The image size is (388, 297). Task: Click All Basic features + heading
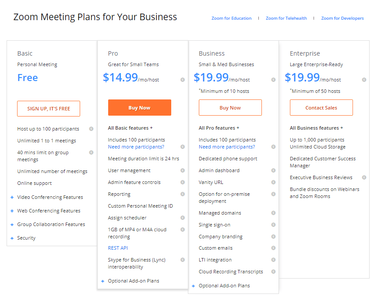point(131,128)
